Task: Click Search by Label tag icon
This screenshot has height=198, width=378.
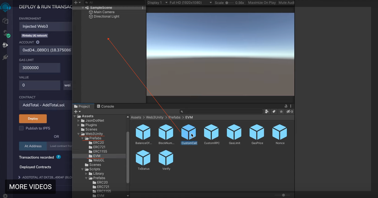Action: click(274, 111)
